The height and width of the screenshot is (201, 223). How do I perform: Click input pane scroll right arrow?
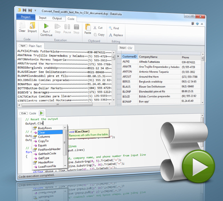click(x=109, y=104)
